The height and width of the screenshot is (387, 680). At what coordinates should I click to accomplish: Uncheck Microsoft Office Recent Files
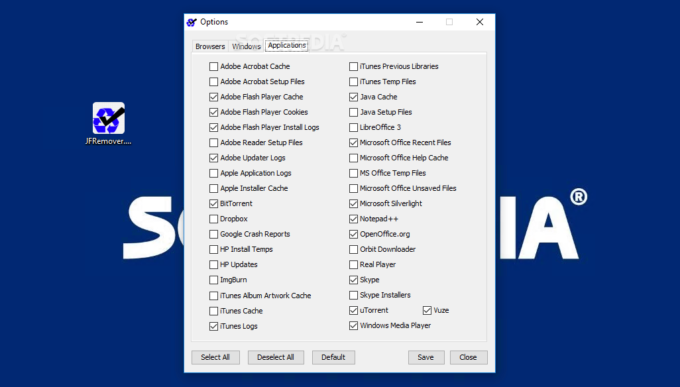(353, 142)
